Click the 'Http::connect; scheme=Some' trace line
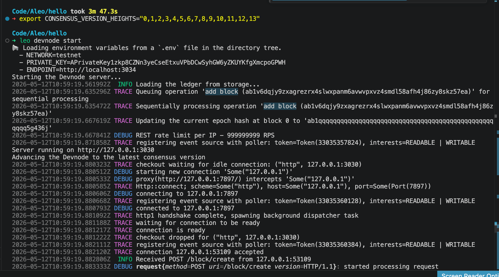Image resolution: width=499 pixels, height=277 pixels. coord(283,186)
